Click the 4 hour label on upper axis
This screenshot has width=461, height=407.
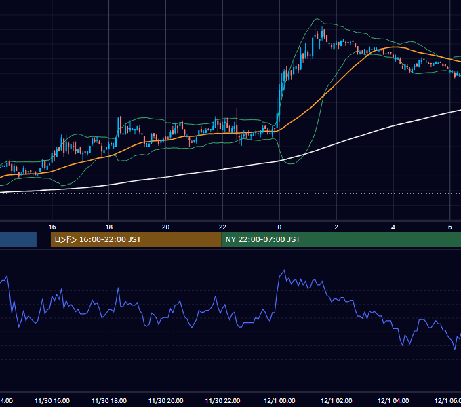[x=393, y=227]
